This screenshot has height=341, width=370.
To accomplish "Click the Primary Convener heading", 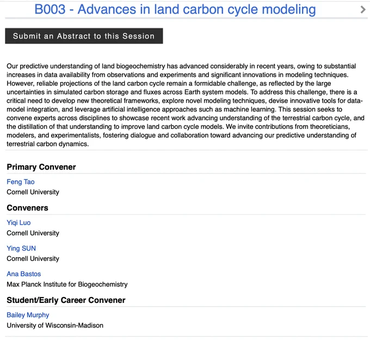I will point(41,167).
